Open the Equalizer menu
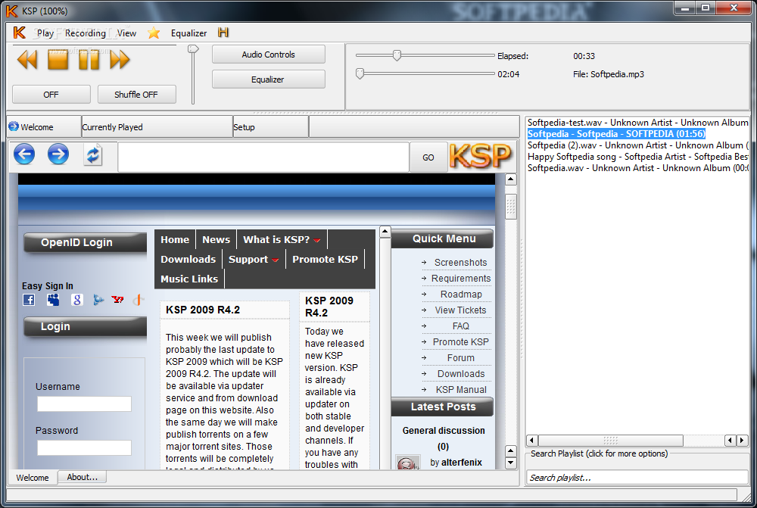Viewport: 757px width, 508px height. [x=188, y=33]
